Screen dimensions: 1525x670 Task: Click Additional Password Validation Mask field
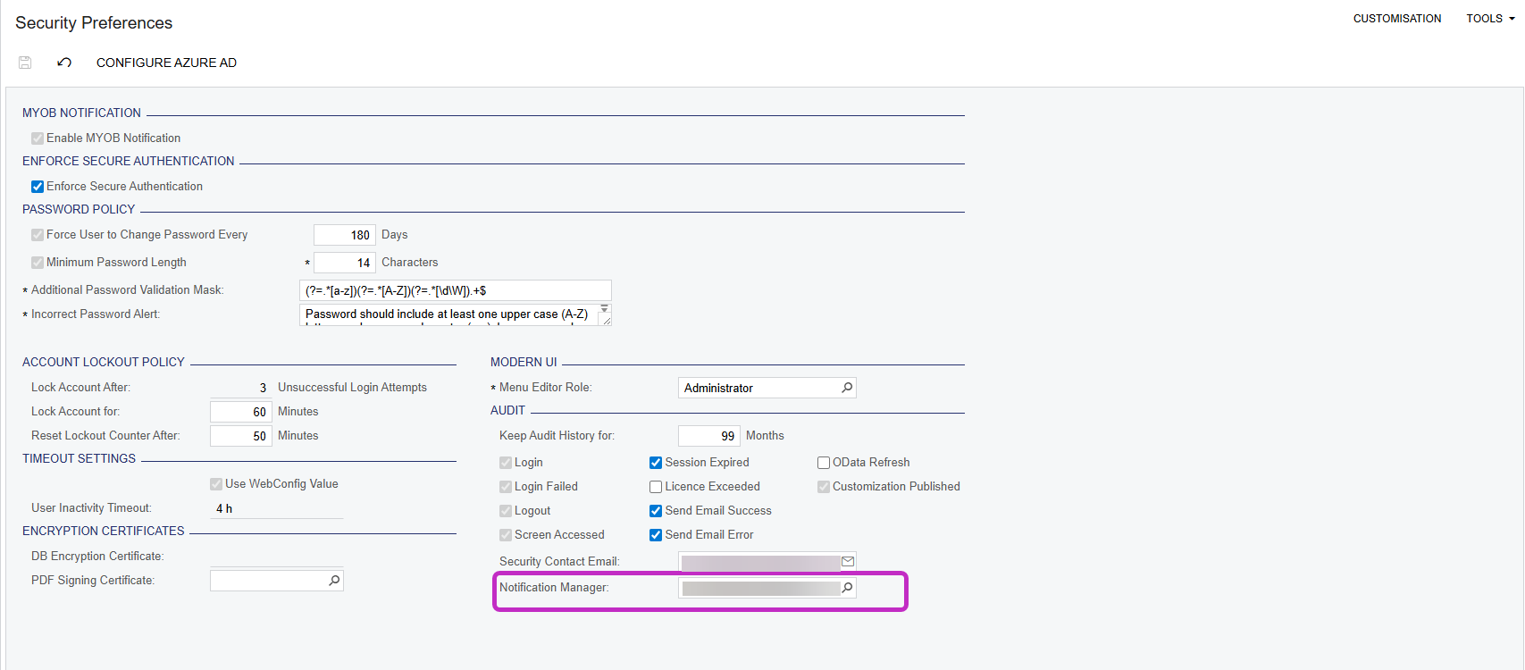455,290
